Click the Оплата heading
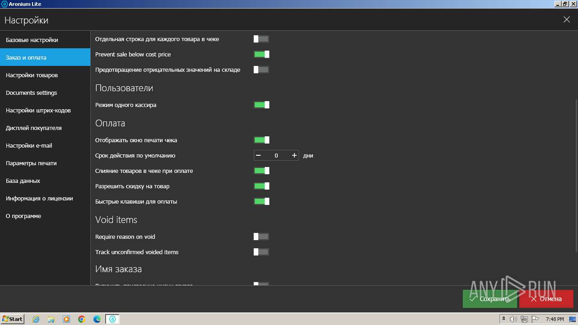 pyautogui.click(x=110, y=123)
